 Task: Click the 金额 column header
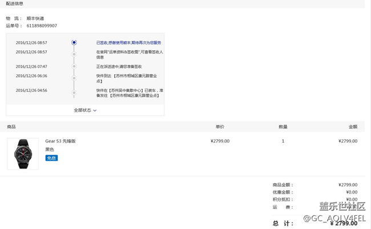coord(353,127)
